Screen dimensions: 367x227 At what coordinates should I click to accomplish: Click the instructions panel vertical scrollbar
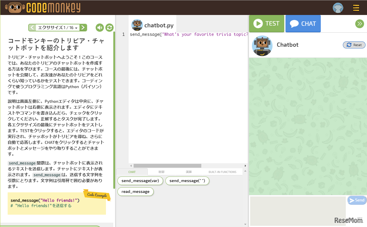point(114,110)
